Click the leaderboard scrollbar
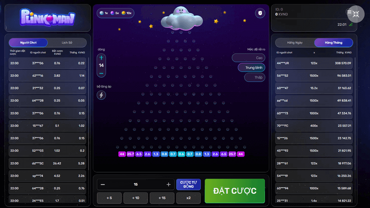370x208 pixels. tap(355, 113)
